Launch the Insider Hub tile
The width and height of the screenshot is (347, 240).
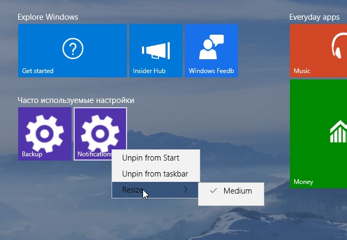click(156, 51)
